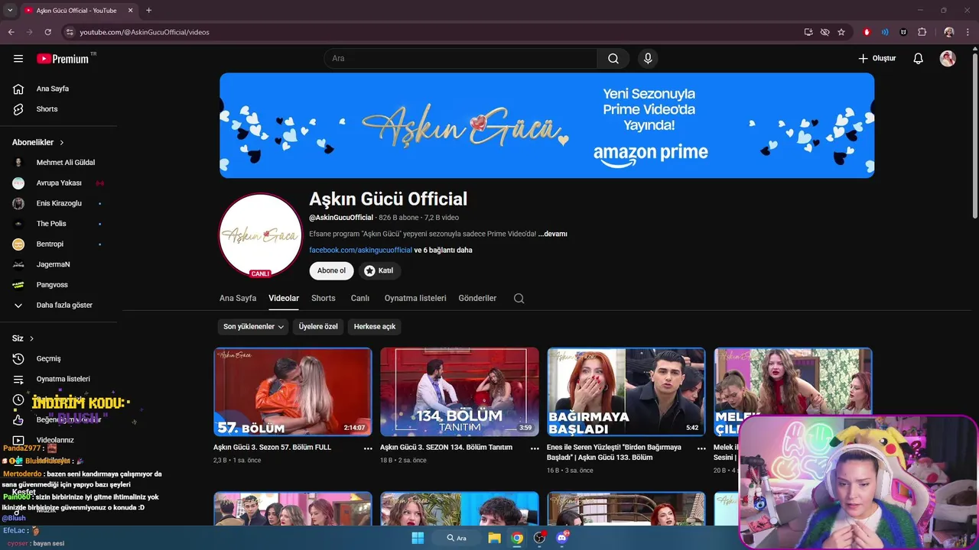Viewport: 979px width, 550px height.
Task: Open options for 57. Bölüm video
Action: pos(368,448)
